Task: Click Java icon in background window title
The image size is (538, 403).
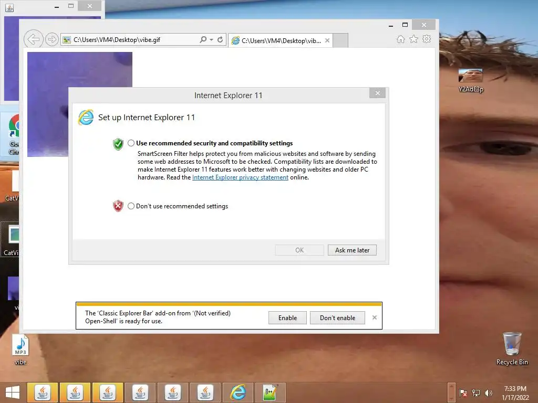Action: point(9,7)
